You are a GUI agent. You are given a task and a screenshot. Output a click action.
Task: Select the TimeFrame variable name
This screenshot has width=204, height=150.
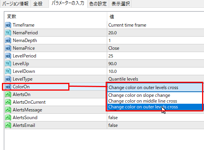(24, 25)
